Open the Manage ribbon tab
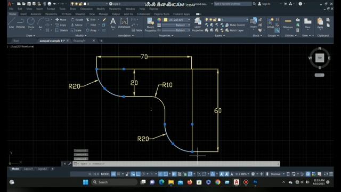Viewport: 341px width, 192px height. point(103,14)
